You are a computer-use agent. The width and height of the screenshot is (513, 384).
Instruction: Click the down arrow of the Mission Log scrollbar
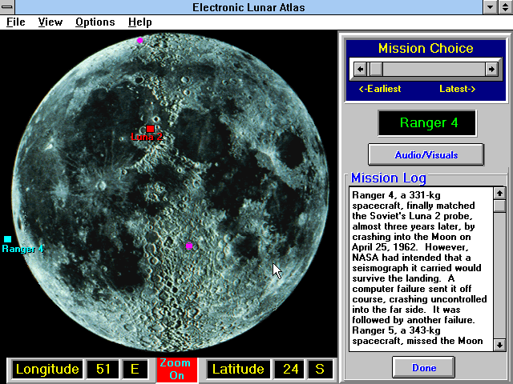click(x=499, y=345)
